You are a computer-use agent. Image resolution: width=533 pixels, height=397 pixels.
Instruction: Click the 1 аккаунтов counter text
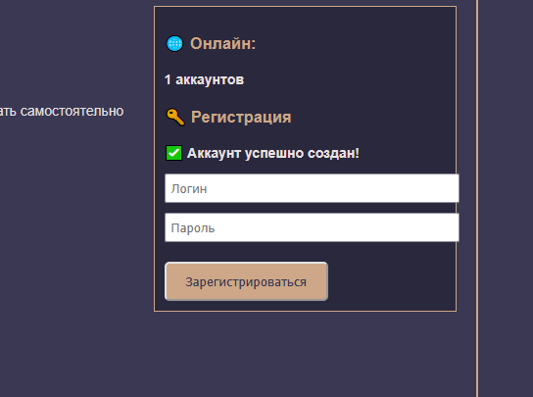point(205,79)
